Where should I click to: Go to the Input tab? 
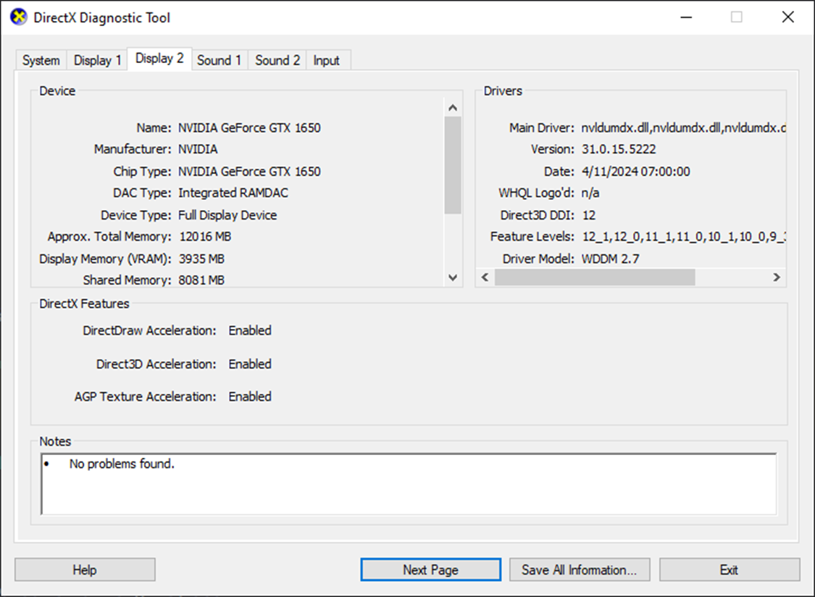327,60
